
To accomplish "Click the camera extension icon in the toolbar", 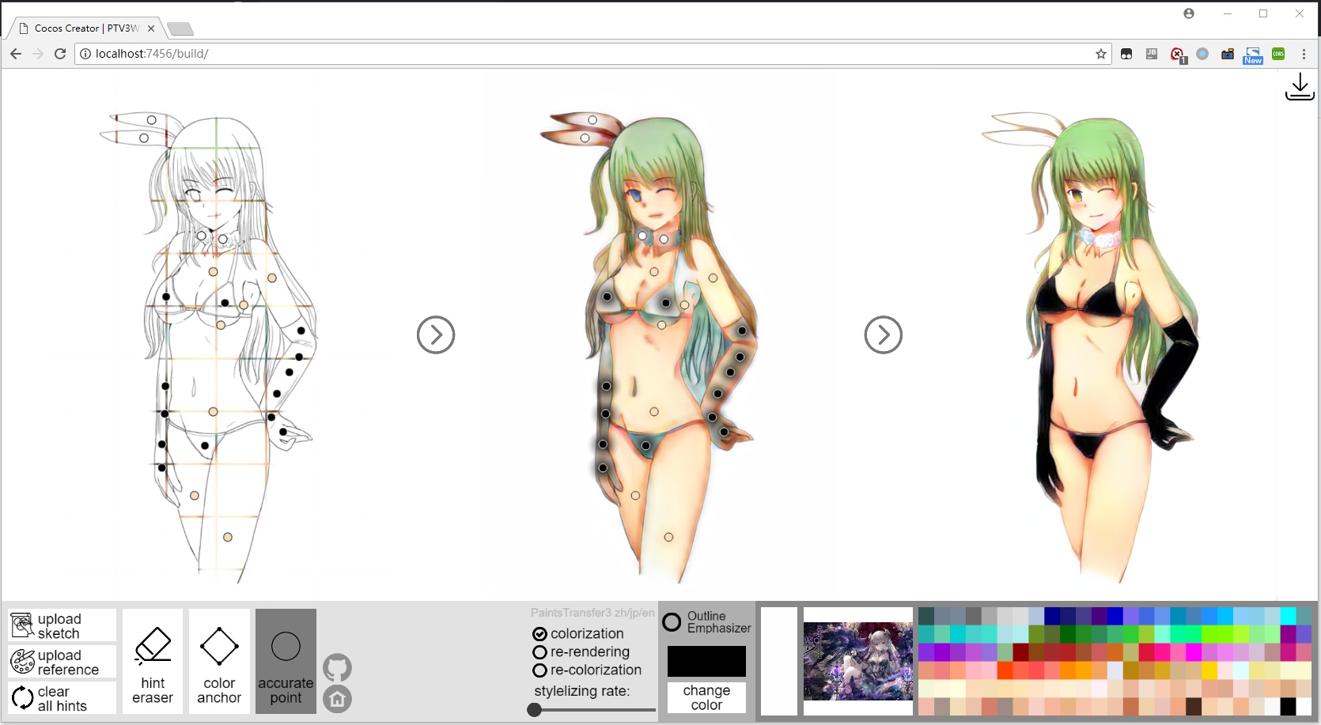I will [1228, 54].
